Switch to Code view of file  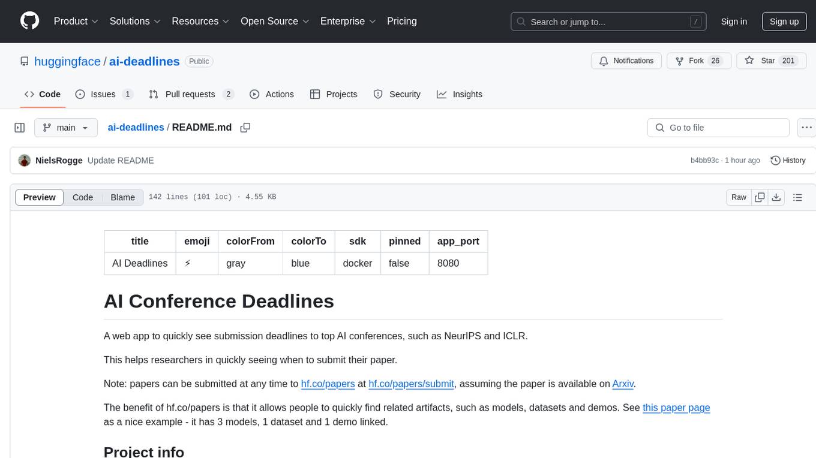pos(83,197)
